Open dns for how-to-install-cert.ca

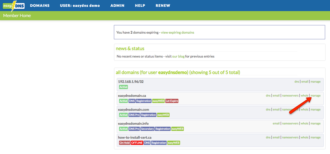coord(268,137)
